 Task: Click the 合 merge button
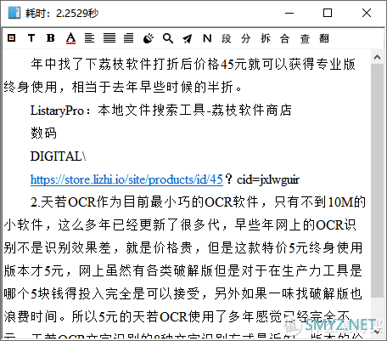coord(285,38)
